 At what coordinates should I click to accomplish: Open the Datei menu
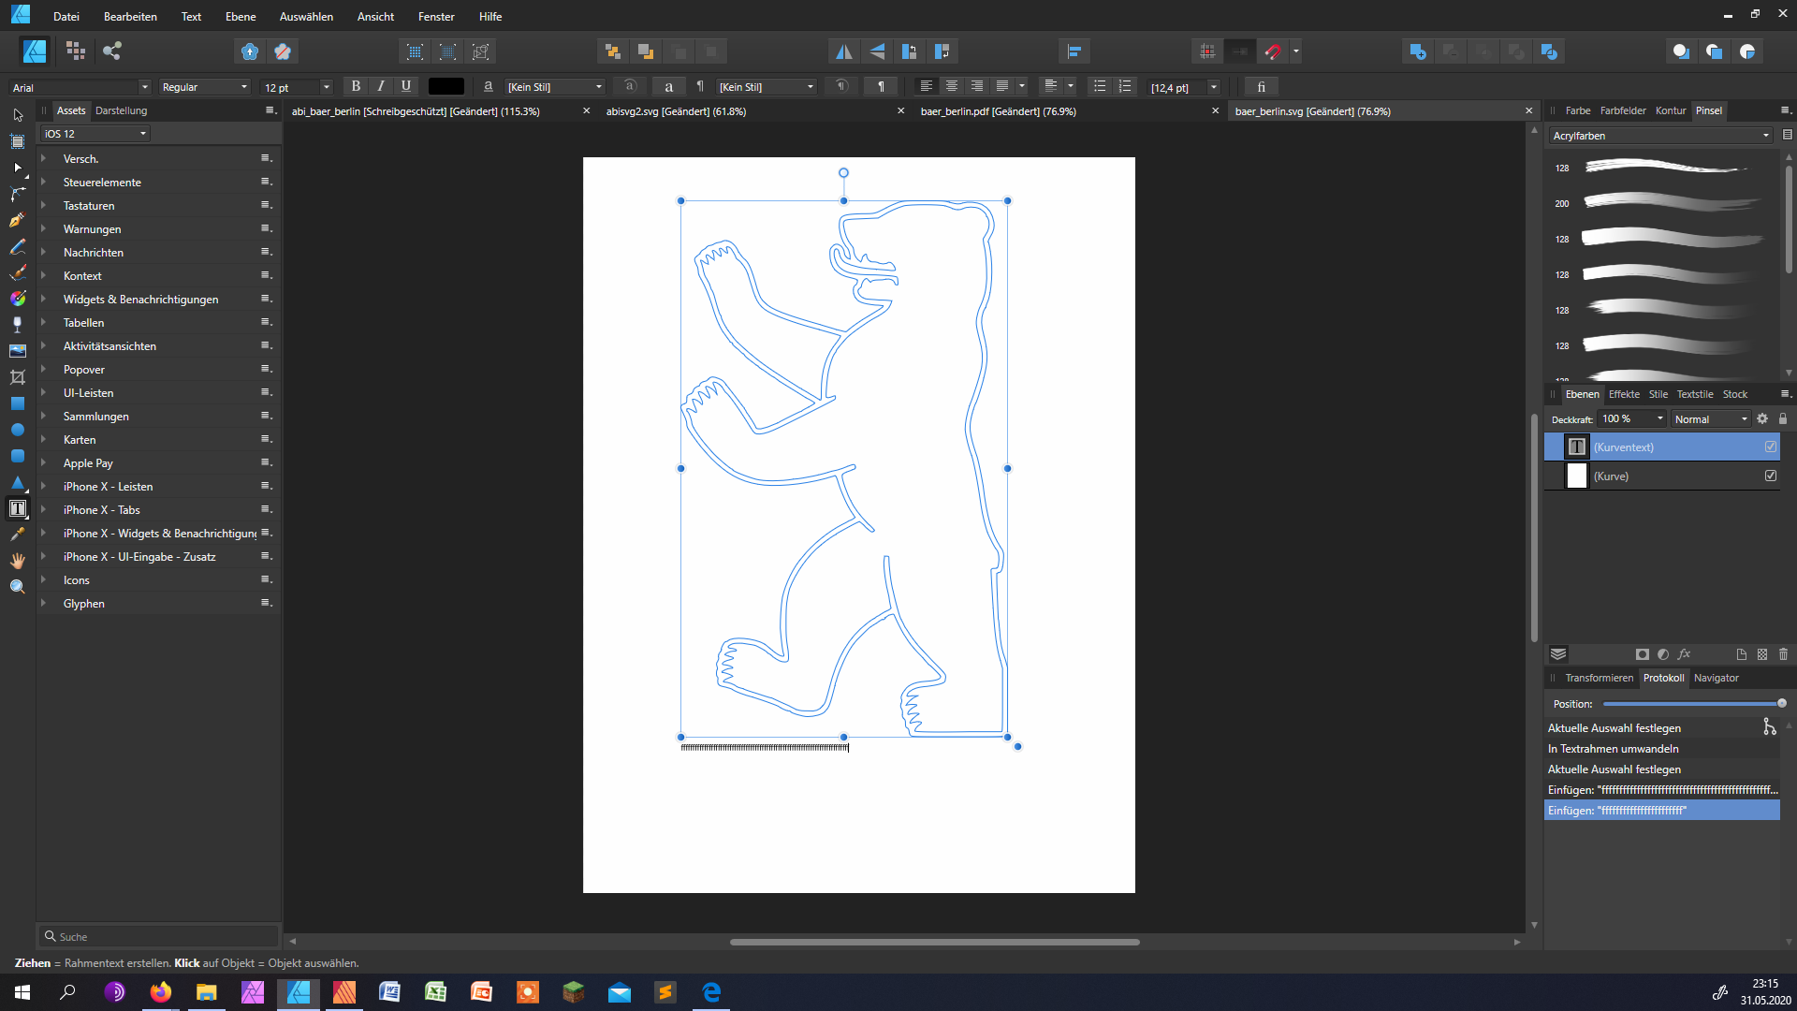coord(66,16)
